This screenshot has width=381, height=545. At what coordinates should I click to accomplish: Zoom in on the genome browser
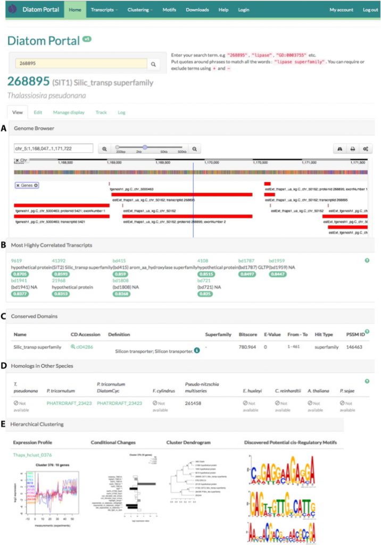pyautogui.click(x=195, y=149)
